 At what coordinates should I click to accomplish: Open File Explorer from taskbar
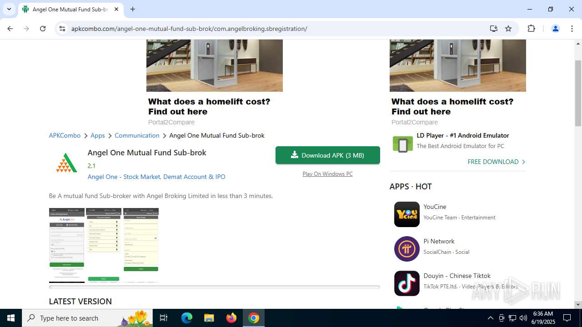click(209, 318)
